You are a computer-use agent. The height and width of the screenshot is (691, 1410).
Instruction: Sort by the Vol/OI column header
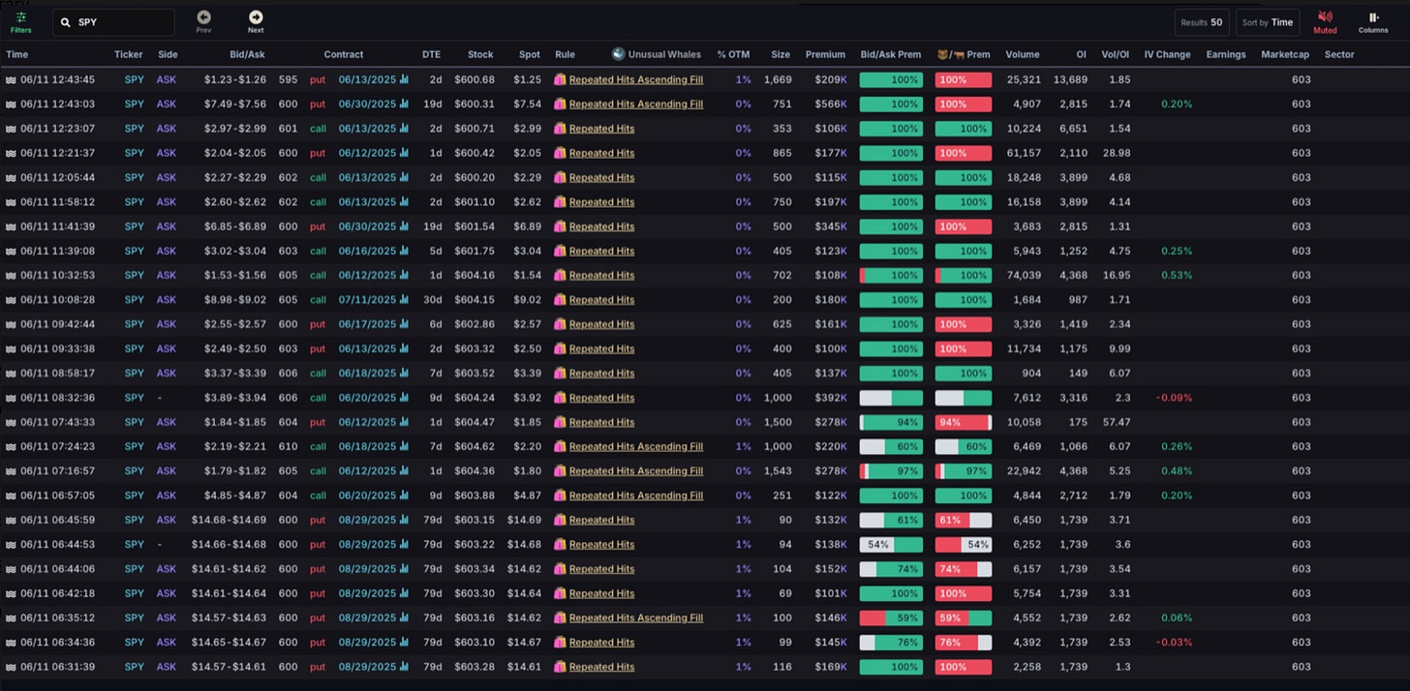tap(1116, 54)
